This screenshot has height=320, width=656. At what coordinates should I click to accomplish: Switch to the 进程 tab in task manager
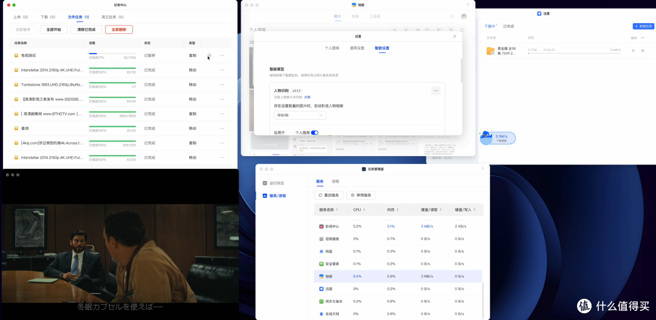tap(335, 182)
